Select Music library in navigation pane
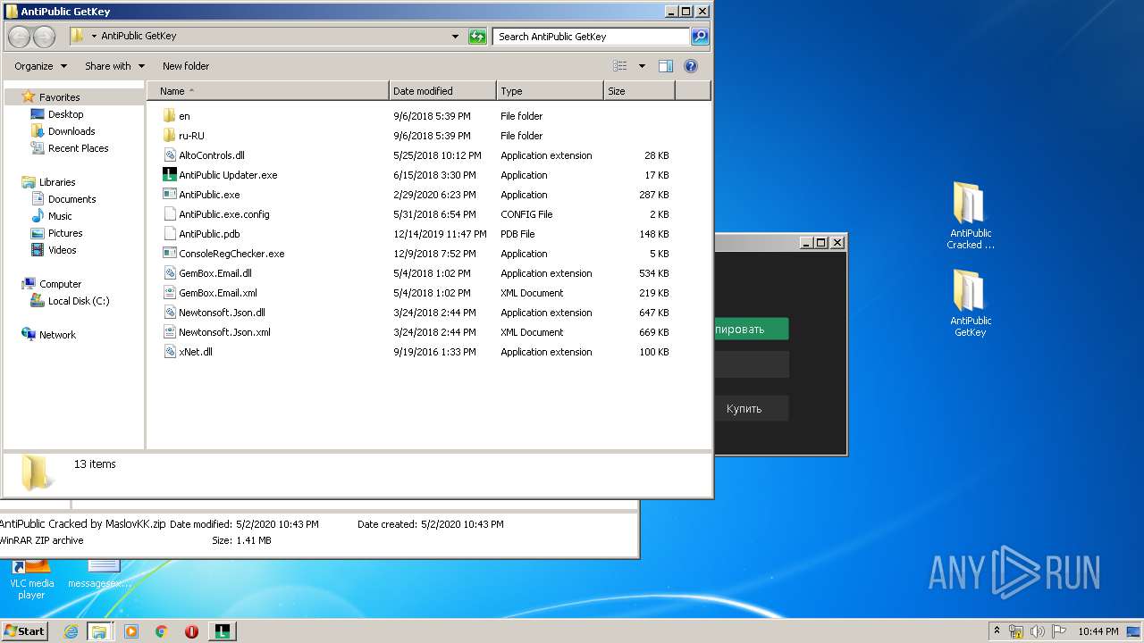 point(60,216)
